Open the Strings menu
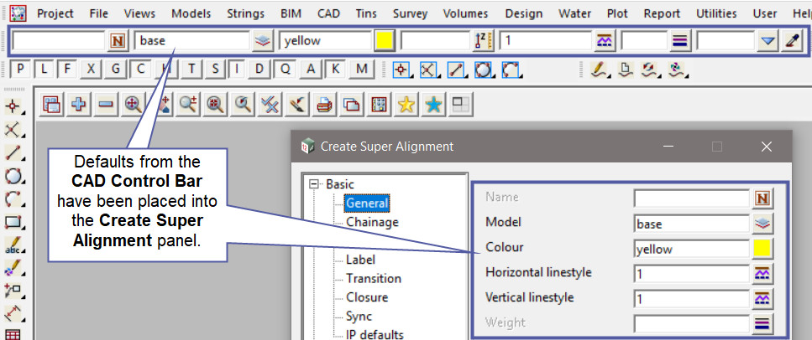 (244, 13)
